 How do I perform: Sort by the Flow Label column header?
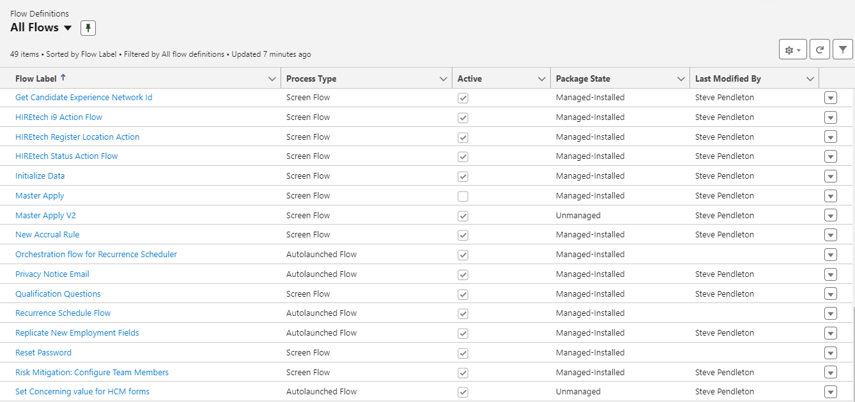tap(36, 79)
